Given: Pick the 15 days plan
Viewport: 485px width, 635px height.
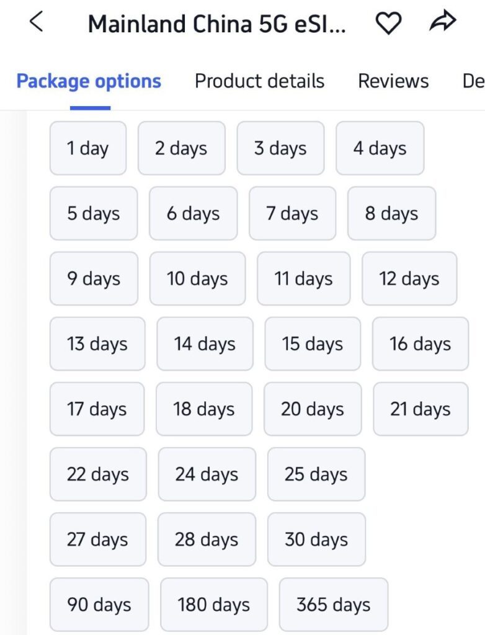Looking at the screenshot, I should (313, 344).
